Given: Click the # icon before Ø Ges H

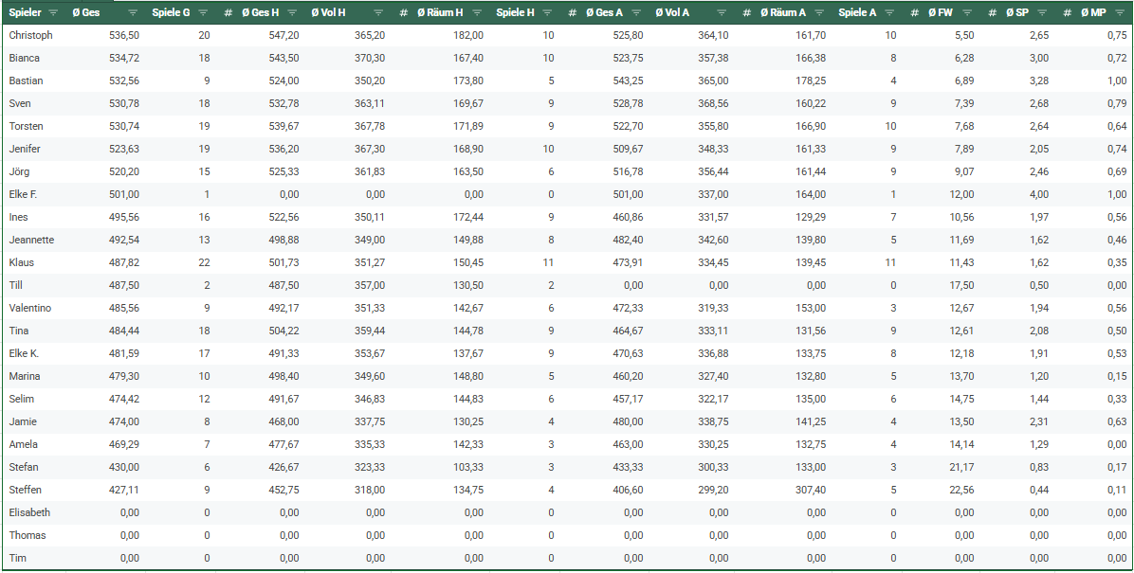Looking at the screenshot, I should (228, 13).
